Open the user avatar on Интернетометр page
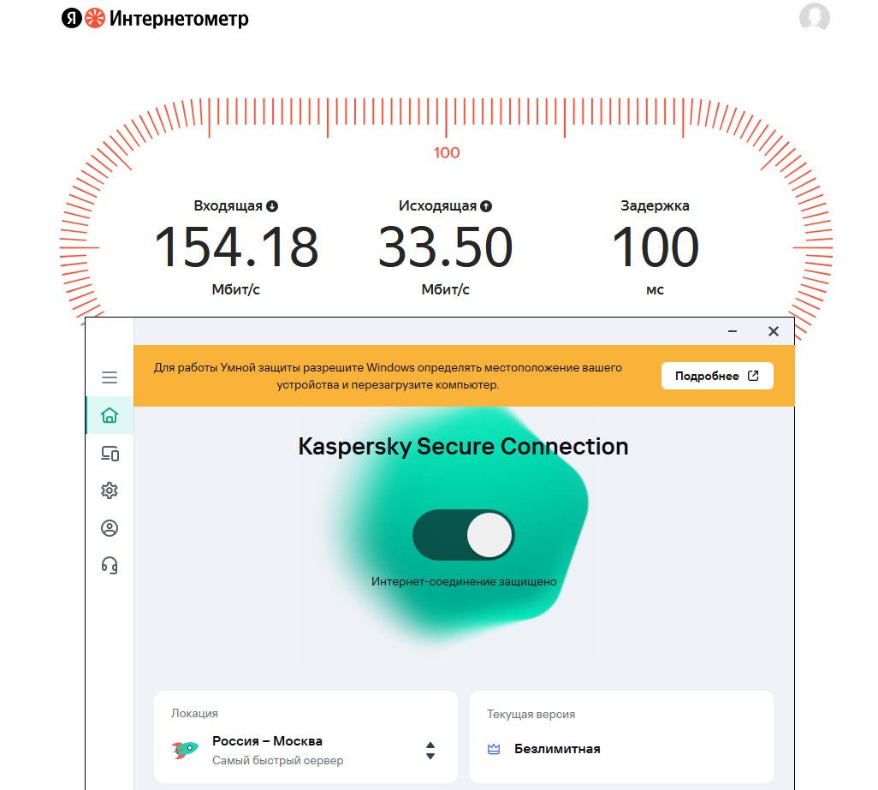Screen dimensions: 878x790 coord(814,17)
